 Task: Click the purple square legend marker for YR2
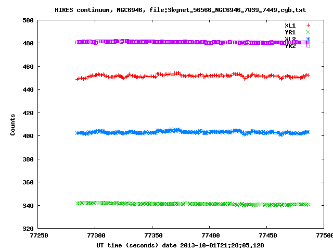(x=308, y=45)
